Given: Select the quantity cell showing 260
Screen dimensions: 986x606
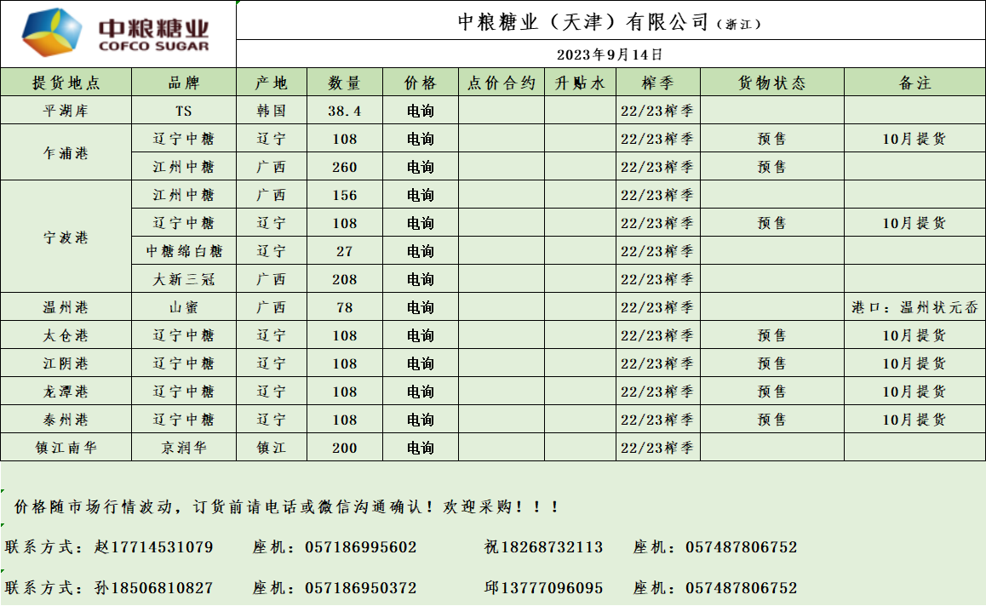Looking at the screenshot, I should pyautogui.click(x=344, y=167).
